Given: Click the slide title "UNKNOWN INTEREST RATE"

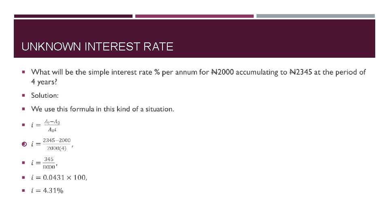Looking at the screenshot, I should click(97, 47).
